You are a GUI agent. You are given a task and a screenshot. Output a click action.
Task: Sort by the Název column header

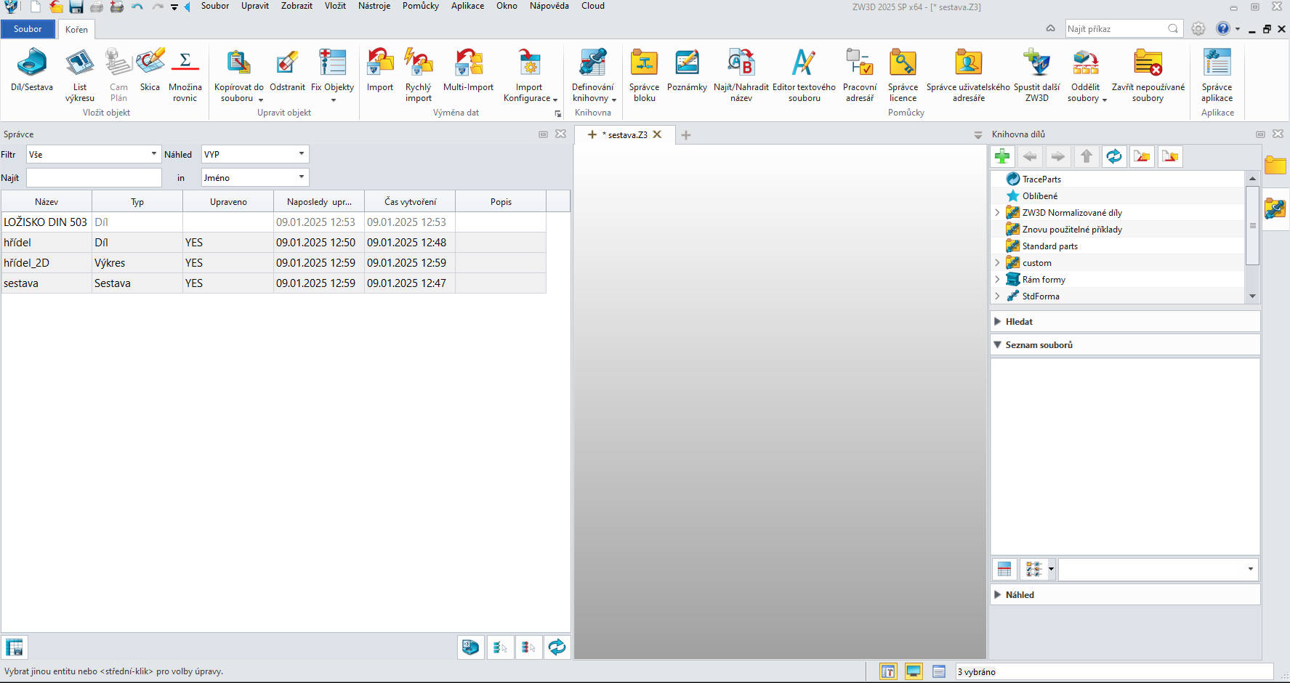(x=47, y=201)
